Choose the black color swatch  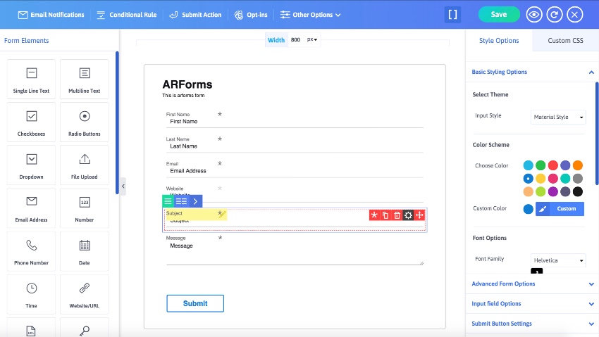coord(578,191)
